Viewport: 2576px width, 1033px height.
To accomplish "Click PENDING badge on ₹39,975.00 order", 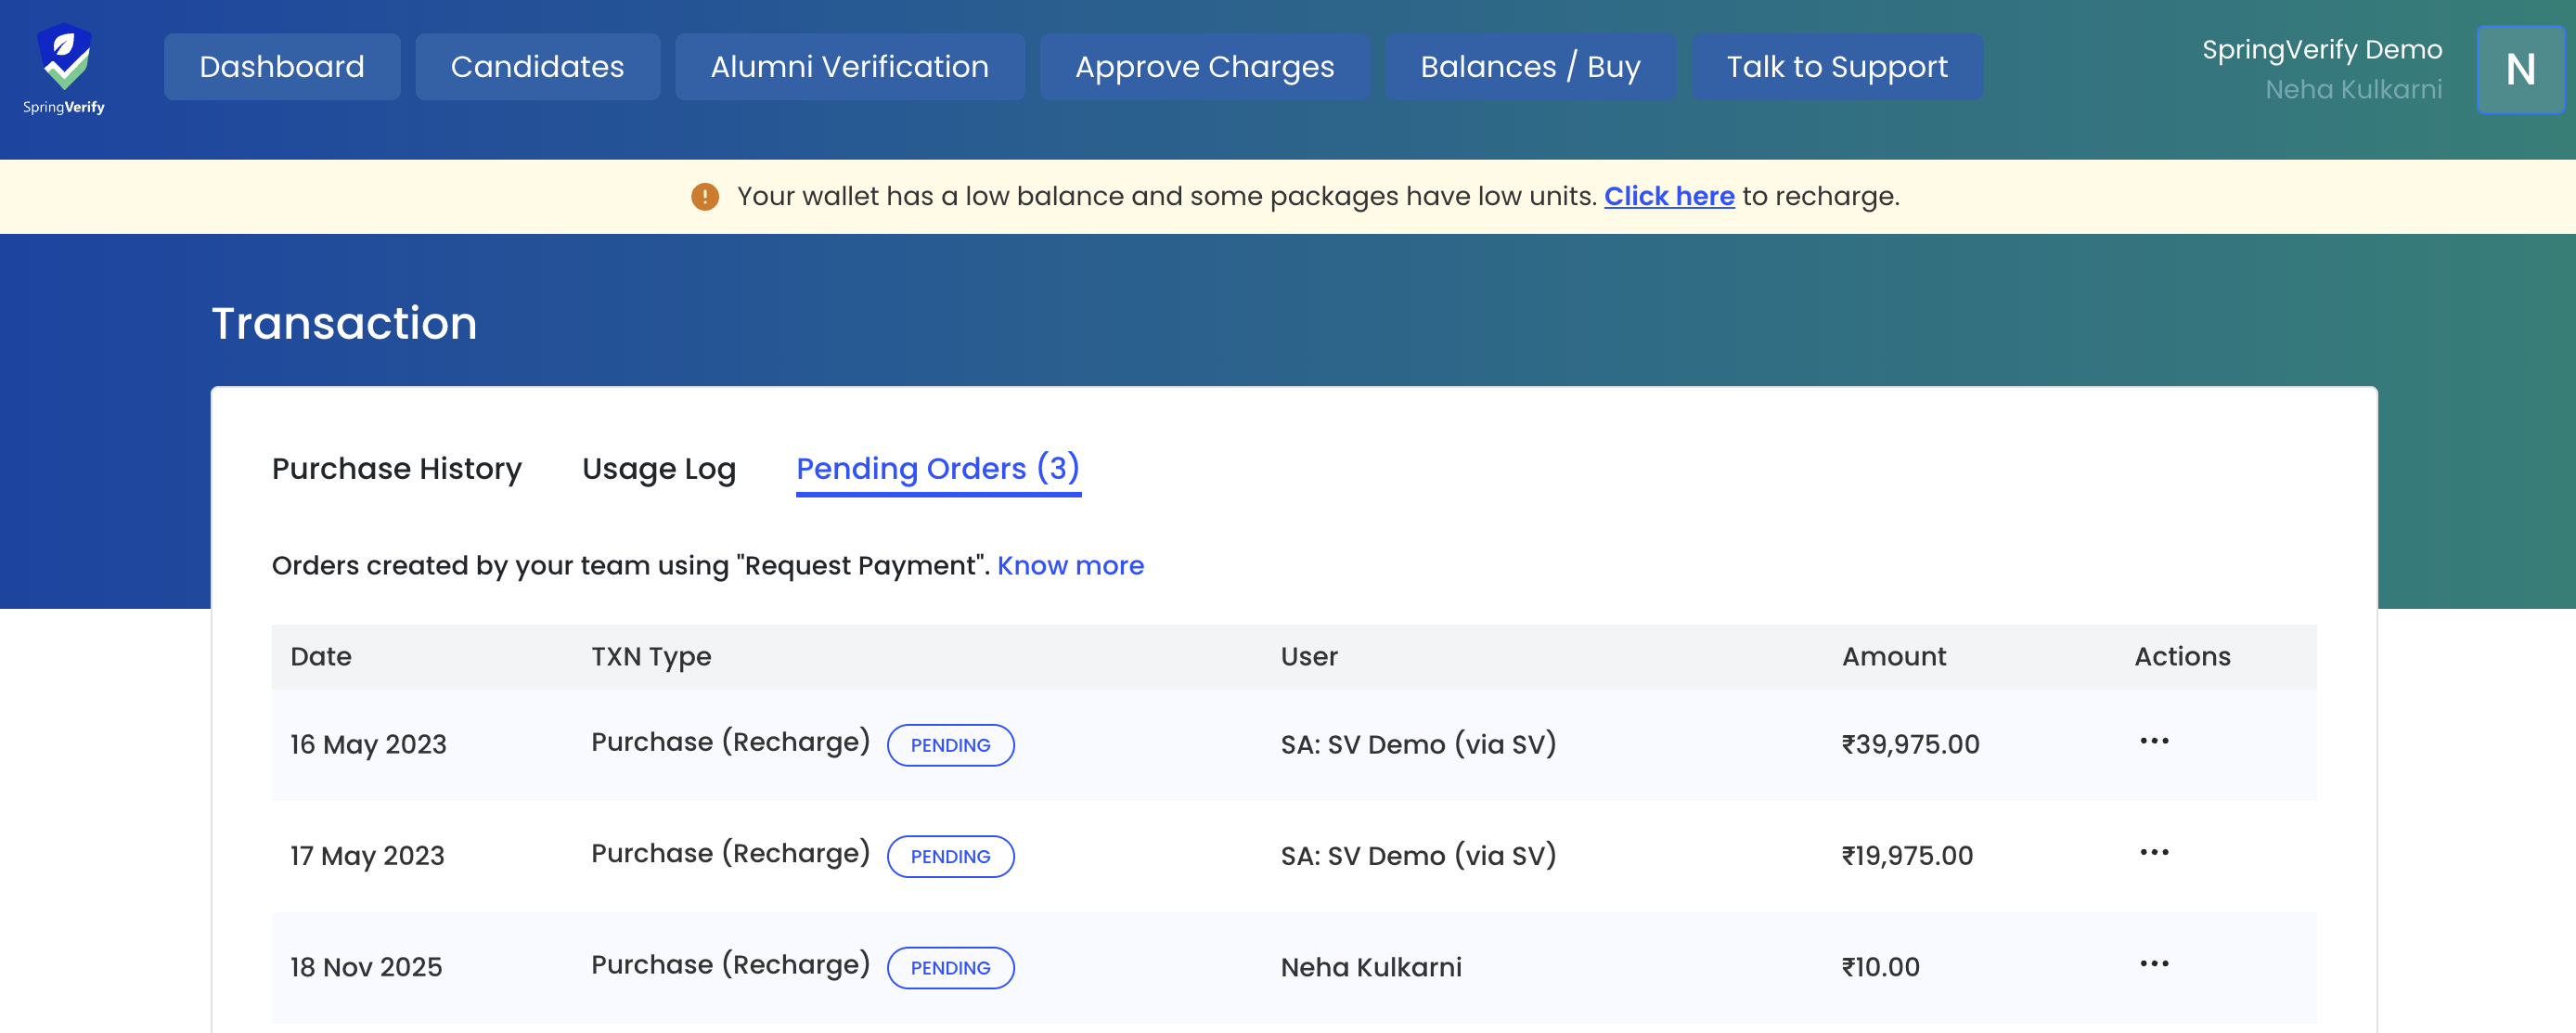I will coord(950,745).
